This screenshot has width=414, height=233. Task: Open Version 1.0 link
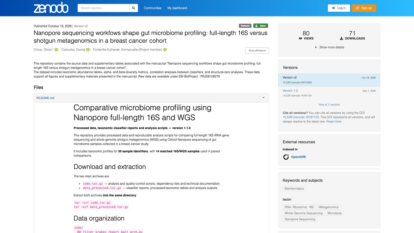[290, 91]
